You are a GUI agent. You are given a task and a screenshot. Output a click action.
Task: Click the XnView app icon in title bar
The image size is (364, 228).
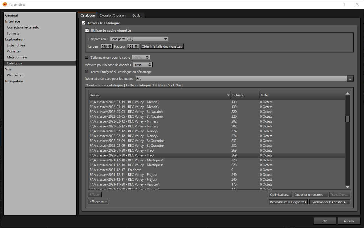(x=5, y=4)
